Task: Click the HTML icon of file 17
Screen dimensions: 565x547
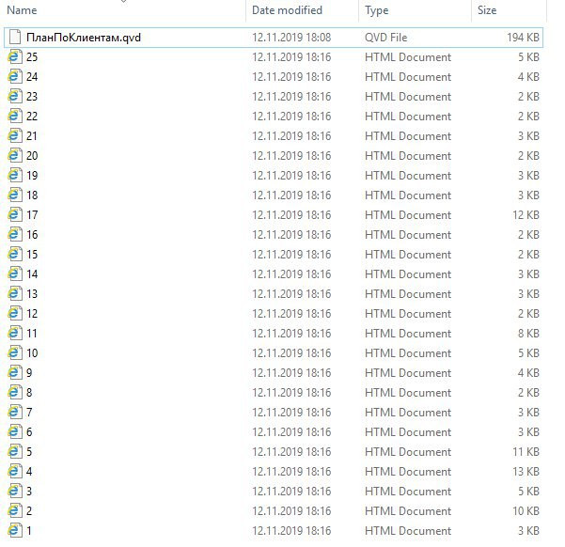Action: tap(15, 215)
